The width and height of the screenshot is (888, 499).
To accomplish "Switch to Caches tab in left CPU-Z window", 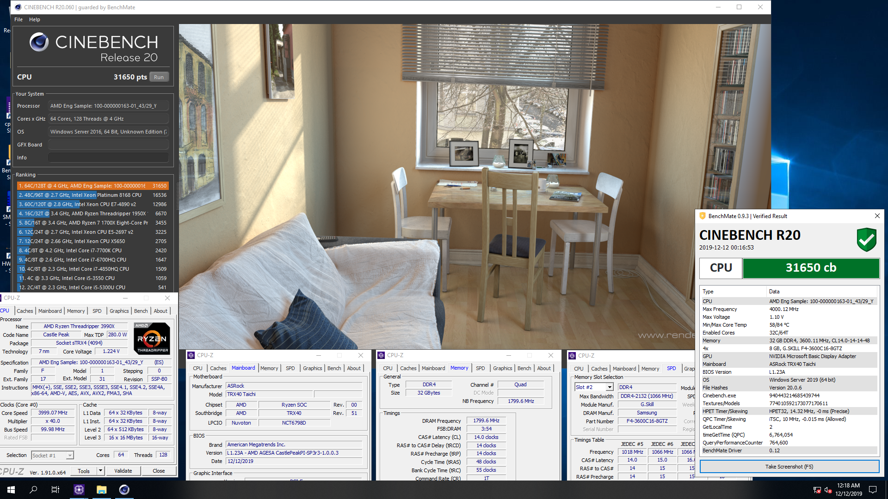I will pos(25,311).
